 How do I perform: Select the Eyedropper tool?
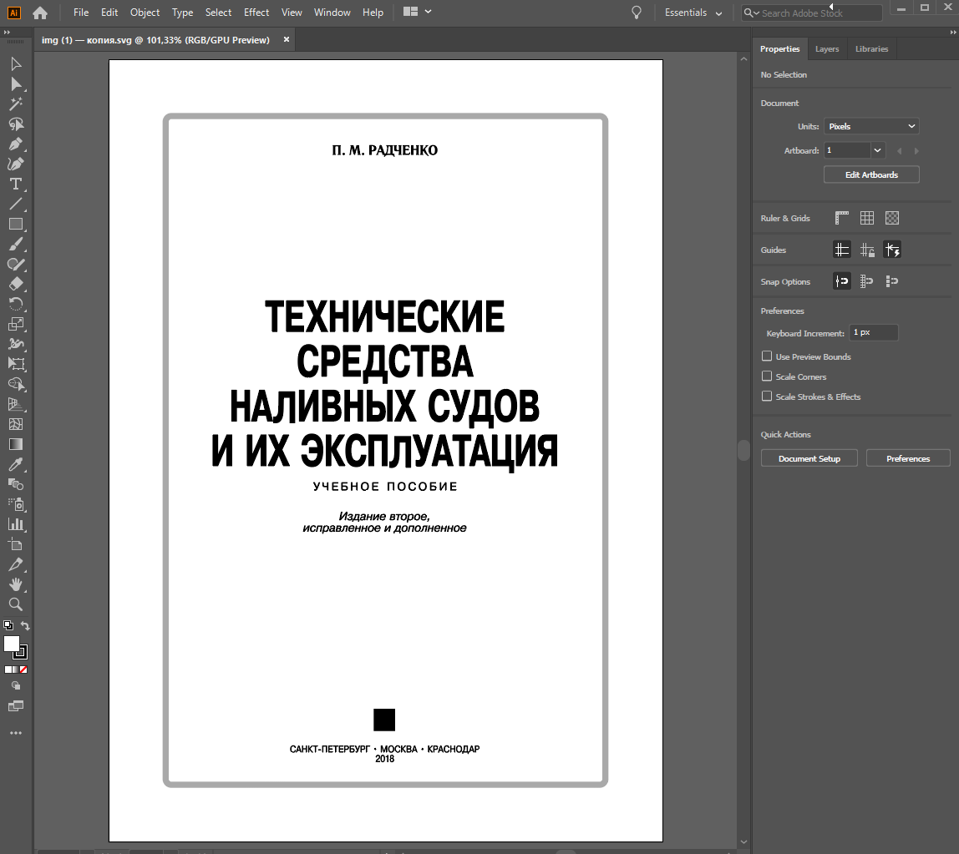click(x=15, y=464)
